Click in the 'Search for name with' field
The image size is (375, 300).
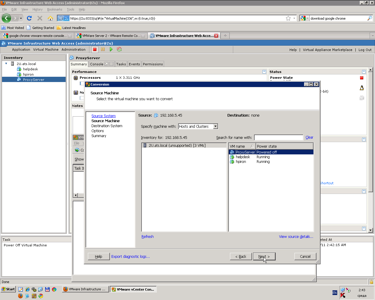(x=279, y=137)
